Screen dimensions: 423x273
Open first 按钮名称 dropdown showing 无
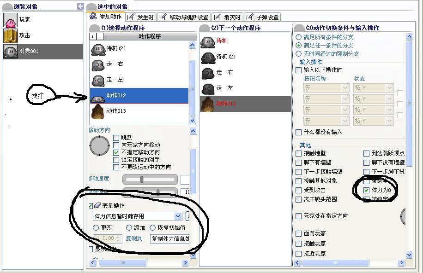326,88
